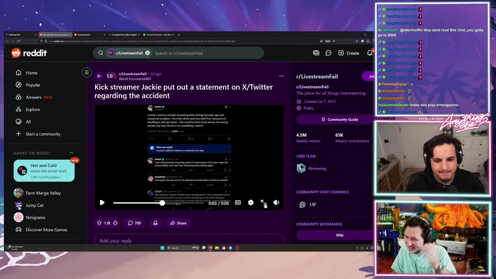Play the post video

click(102, 203)
